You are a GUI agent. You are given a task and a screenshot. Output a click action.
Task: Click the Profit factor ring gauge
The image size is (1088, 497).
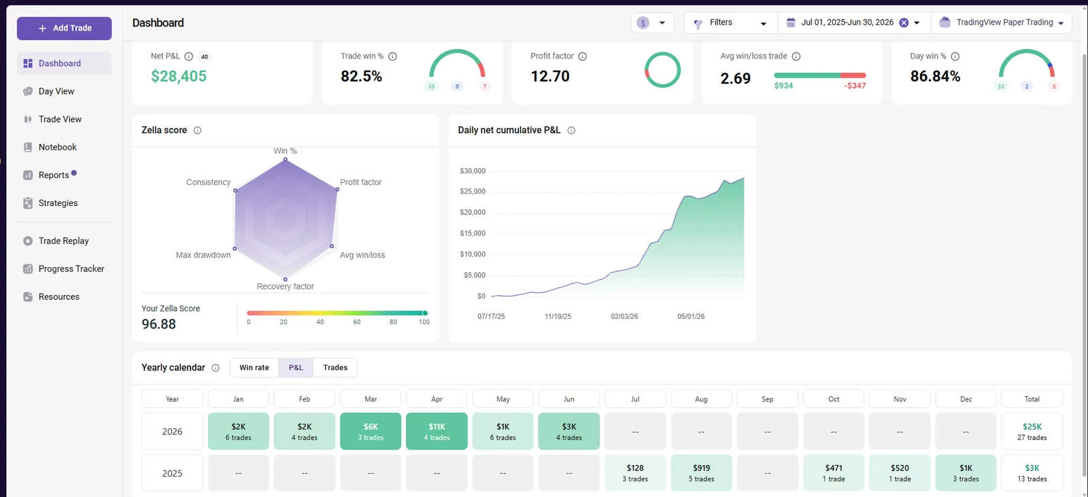(x=662, y=70)
